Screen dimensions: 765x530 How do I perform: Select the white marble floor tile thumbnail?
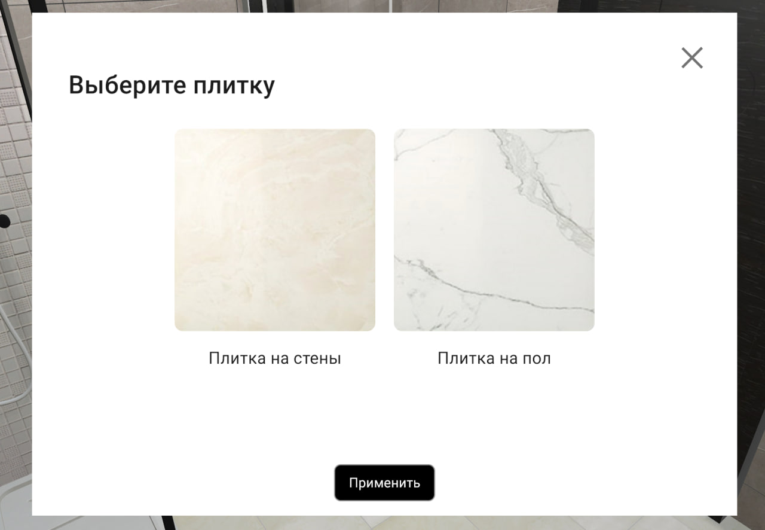(x=494, y=230)
